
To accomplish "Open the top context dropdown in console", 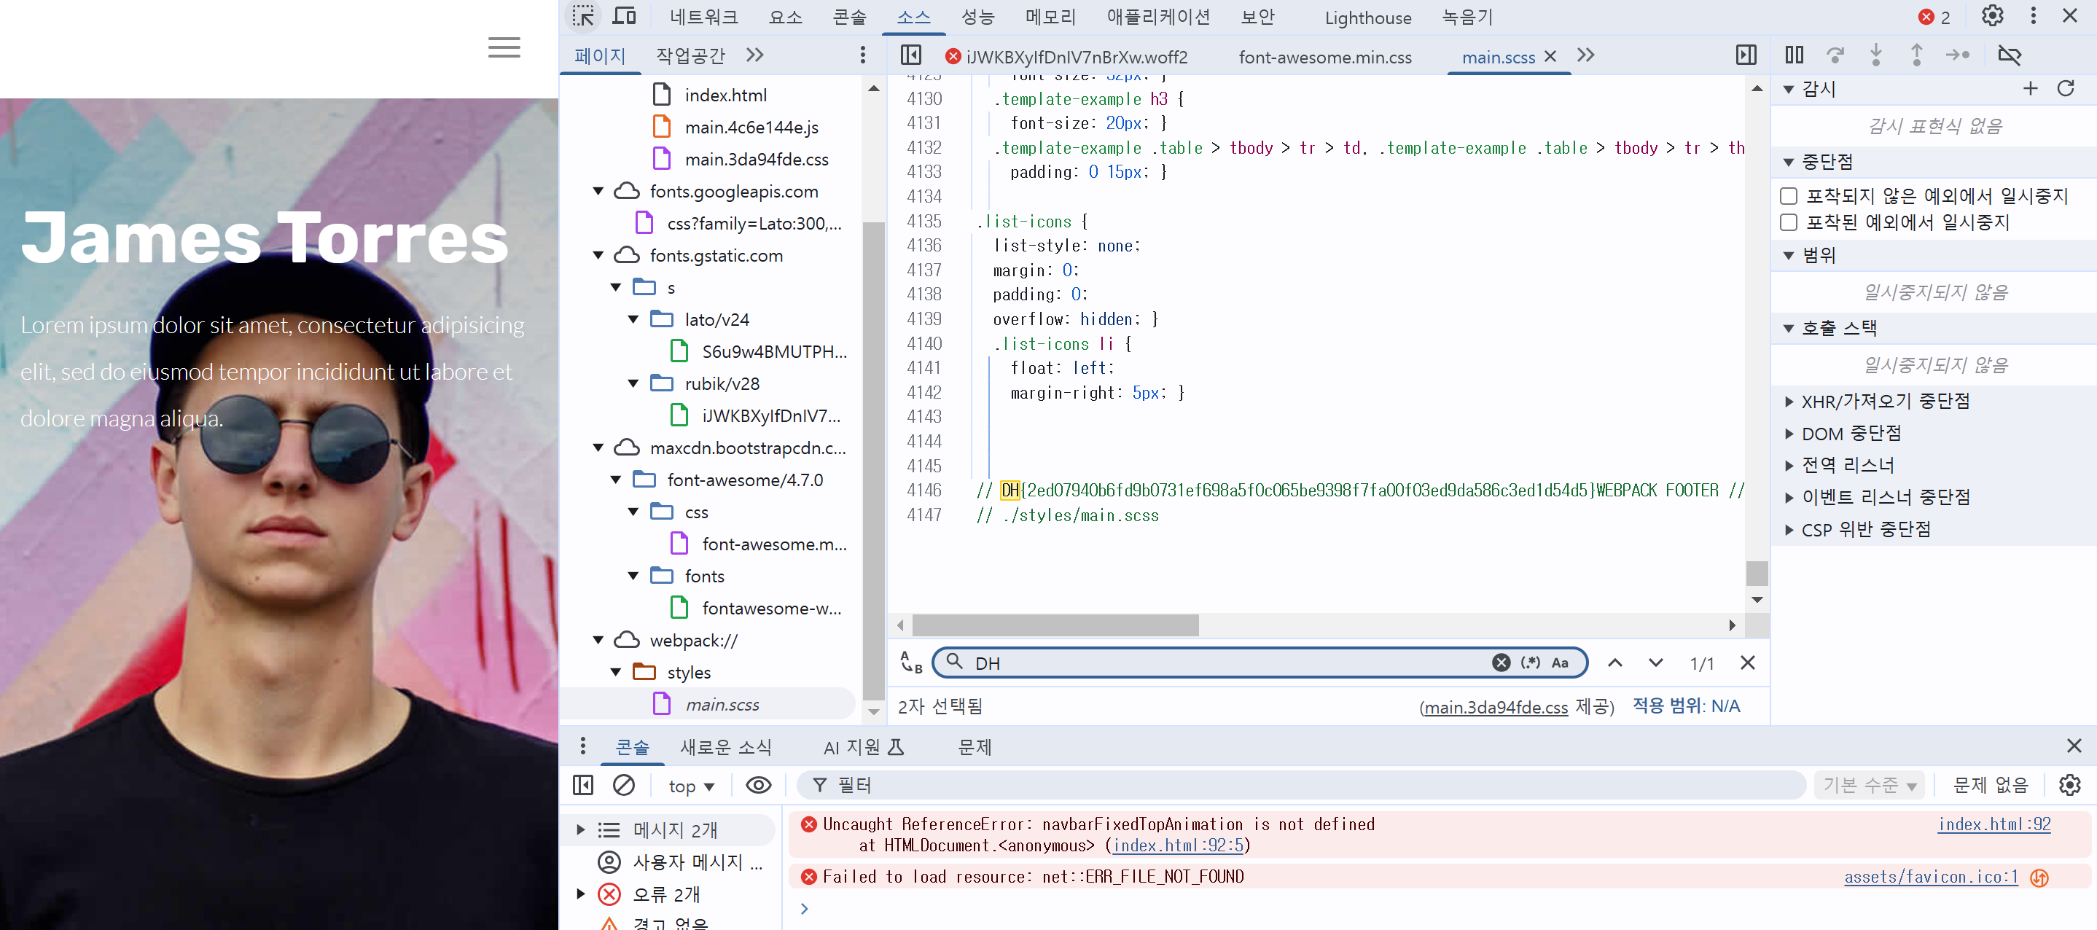I will click(x=691, y=786).
